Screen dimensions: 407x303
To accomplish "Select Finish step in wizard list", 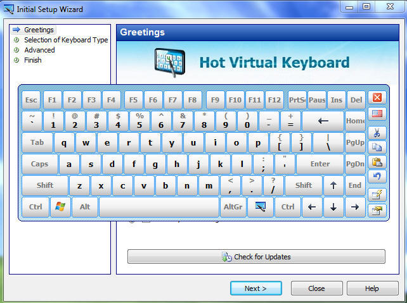I will tap(33, 60).
